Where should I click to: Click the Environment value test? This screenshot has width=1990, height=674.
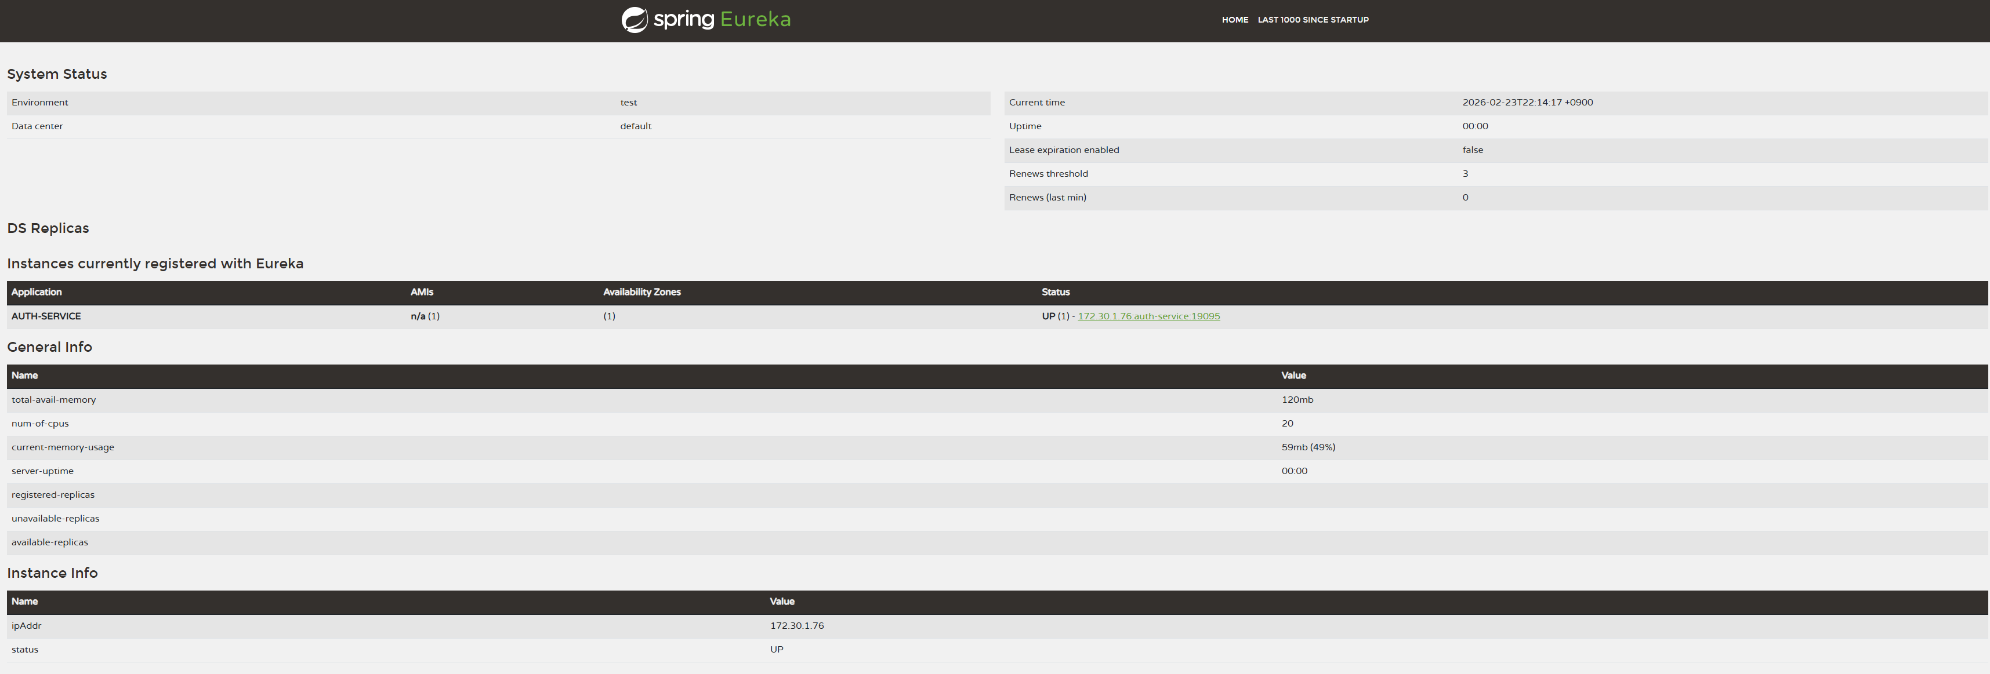point(628,103)
